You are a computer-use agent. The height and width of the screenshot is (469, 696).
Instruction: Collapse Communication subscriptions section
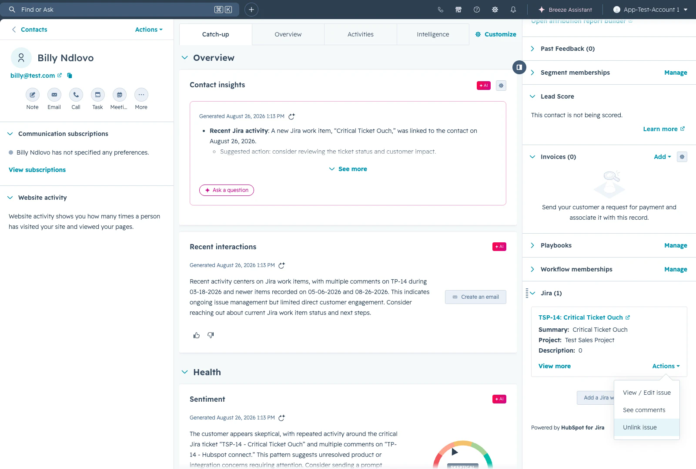[x=10, y=134]
